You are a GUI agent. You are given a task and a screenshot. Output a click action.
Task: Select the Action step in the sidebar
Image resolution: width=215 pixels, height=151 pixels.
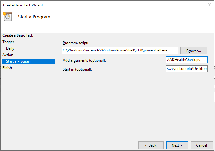tap(8, 55)
